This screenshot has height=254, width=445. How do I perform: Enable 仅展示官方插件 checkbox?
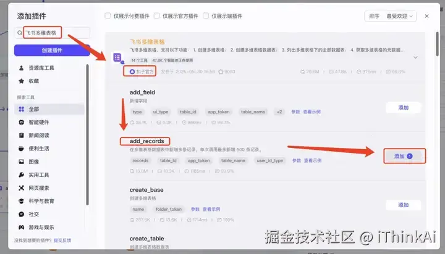(156, 16)
